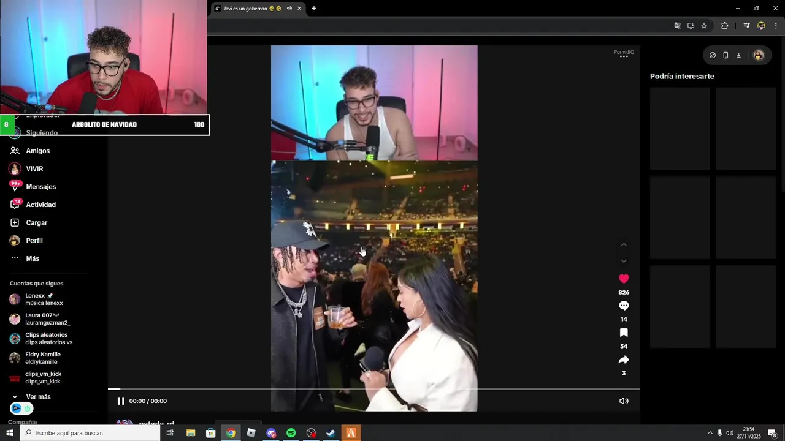This screenshot has width=785, height=441.
Task: Open the VIVIR live section
Action: 26,168
